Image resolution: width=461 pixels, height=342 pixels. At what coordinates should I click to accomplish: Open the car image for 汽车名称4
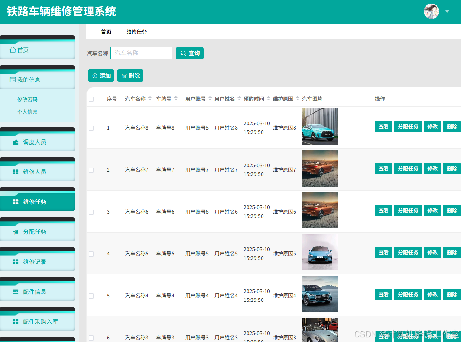[x=320, y=294]
